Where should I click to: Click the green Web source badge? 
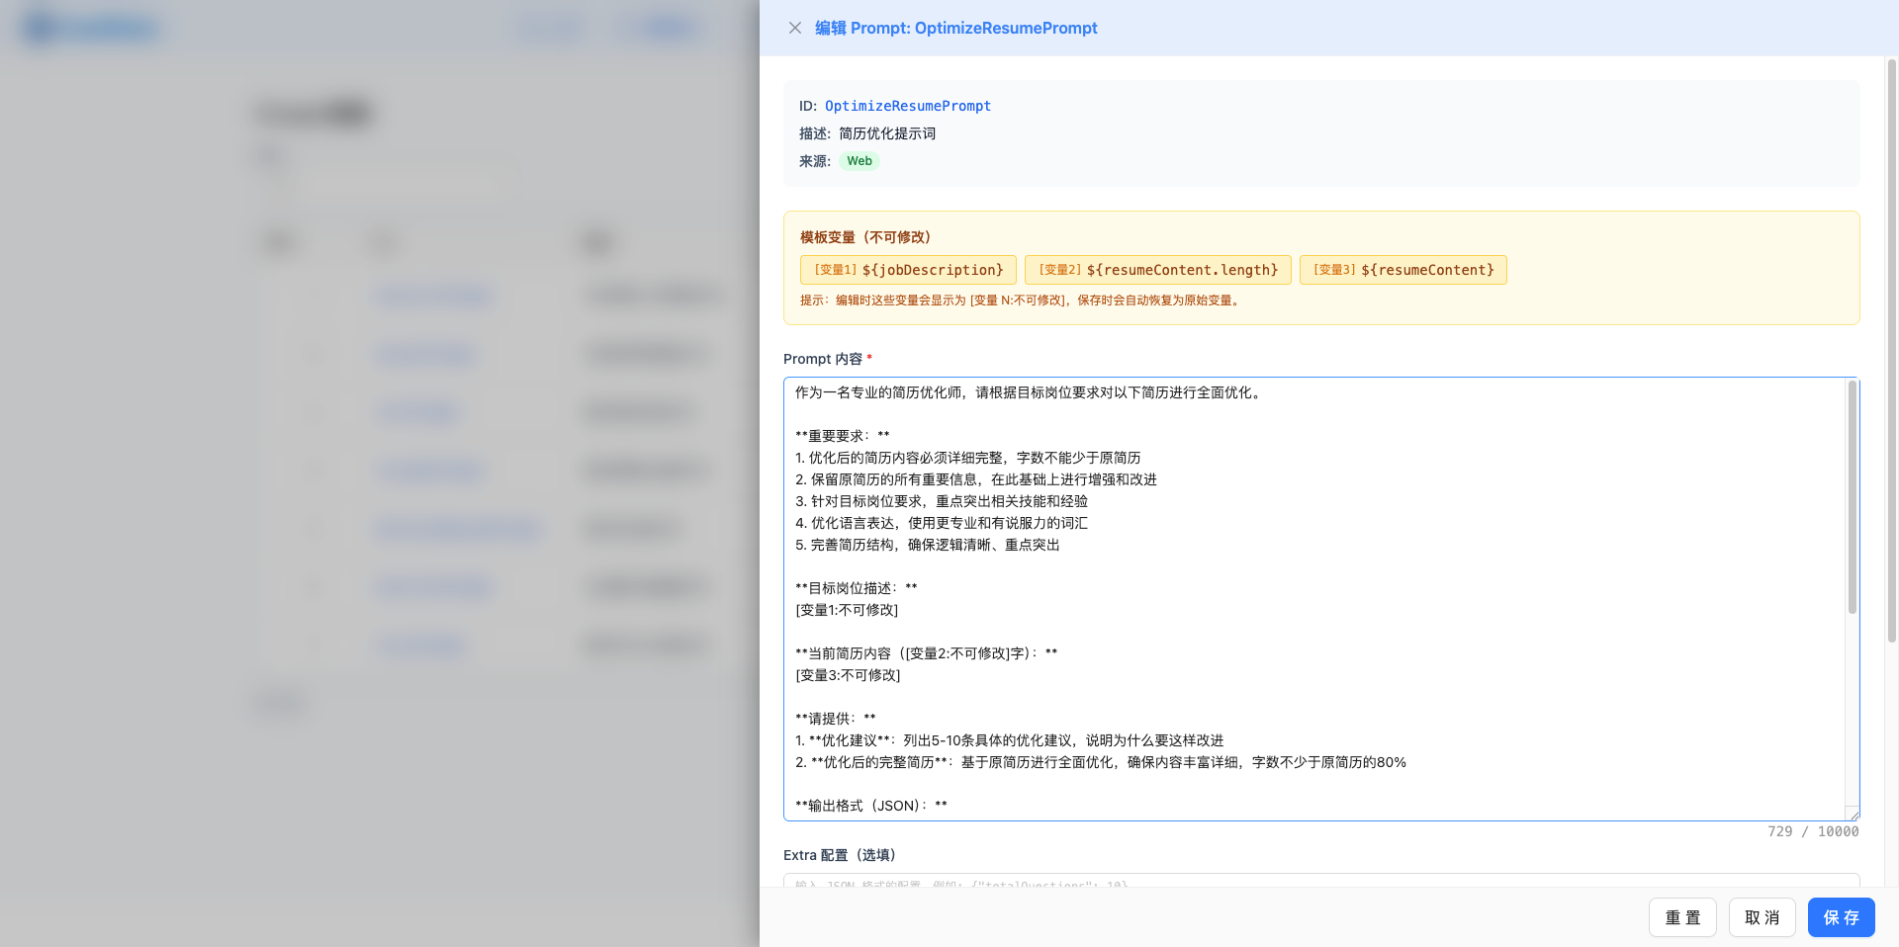pyautogui.click(x=859, y=160)
